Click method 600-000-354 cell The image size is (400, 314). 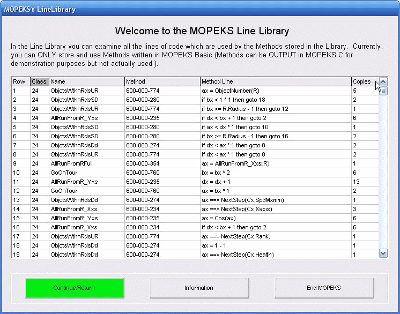[x=162, y=163]
